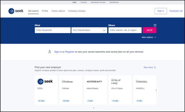This screenshot has width=185, height=112.
Task: Click the SEEK logo in the header
Action: (x=16, y=11)
